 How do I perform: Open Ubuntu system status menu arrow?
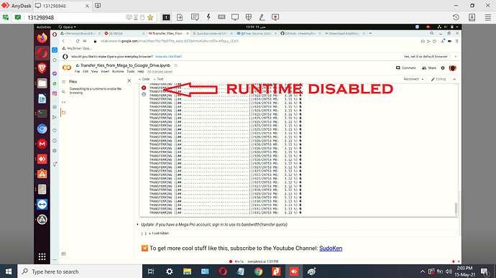pyautogui.click(x=457, y=27)
